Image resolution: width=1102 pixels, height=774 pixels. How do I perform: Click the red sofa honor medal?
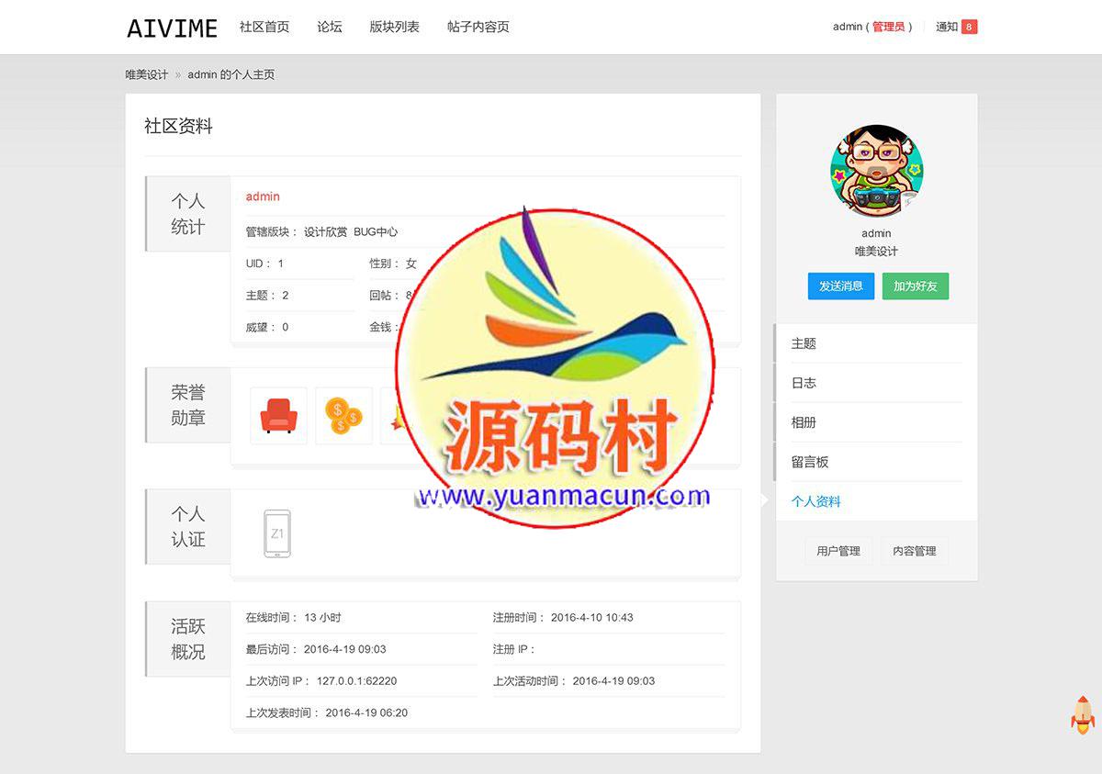[x=277, y=415]
